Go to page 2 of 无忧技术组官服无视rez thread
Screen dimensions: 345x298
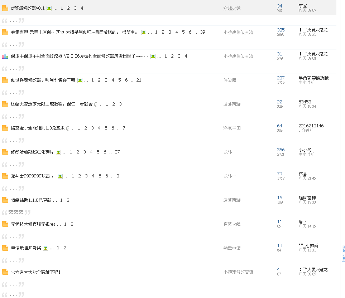72,224
